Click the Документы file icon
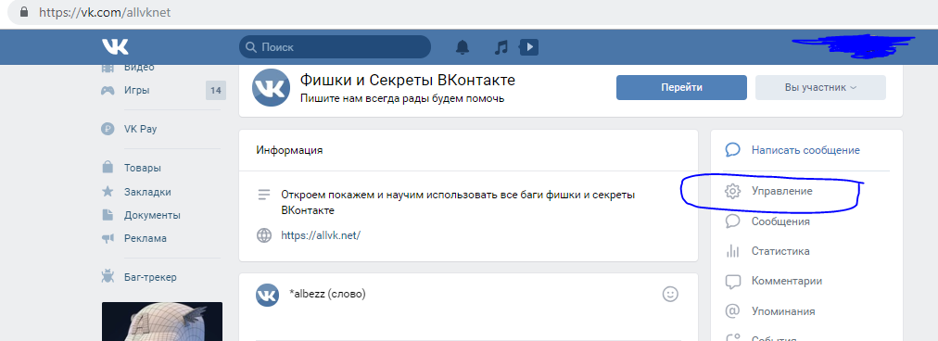This screenshot has height=341, width=938. [108, 215]
